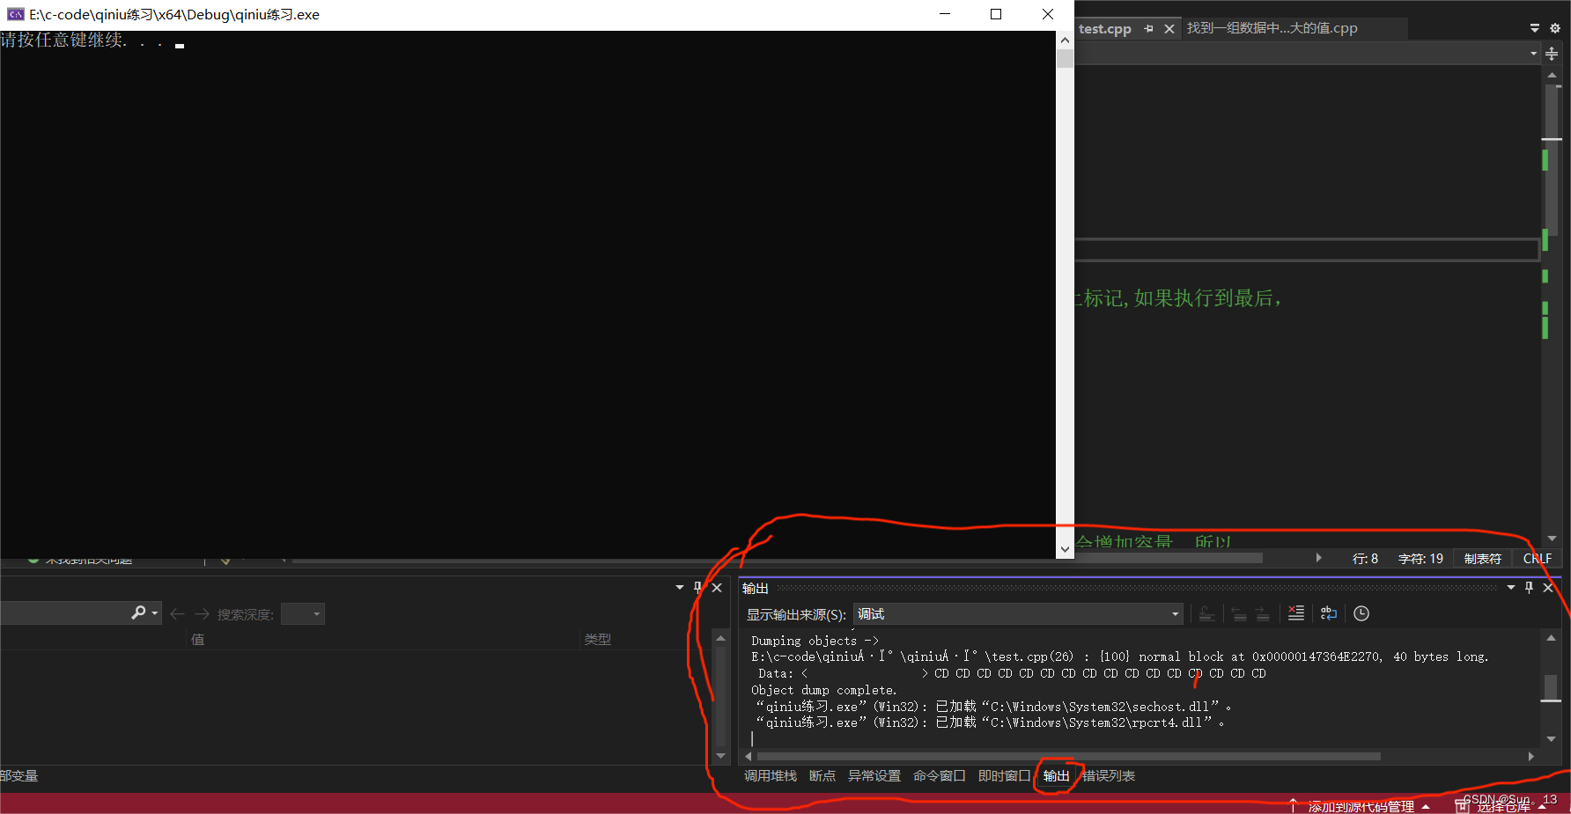Click the 行: 8 status indicator
This screenshot has width=1571, height=814.
pos(1366,558)
